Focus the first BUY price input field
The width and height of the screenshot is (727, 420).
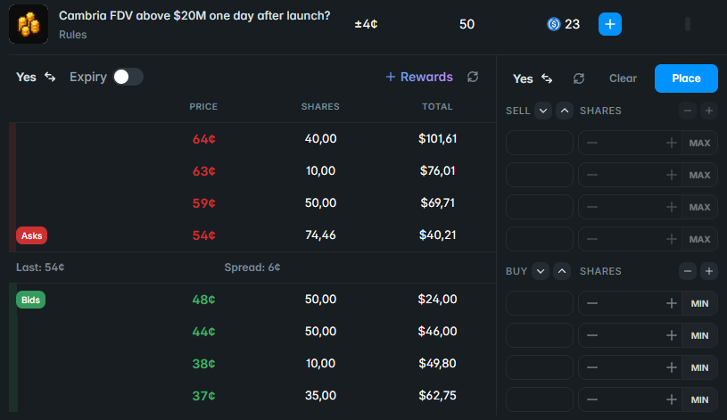coord(539,303)
